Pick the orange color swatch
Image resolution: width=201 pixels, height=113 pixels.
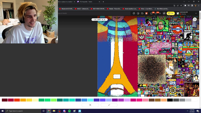click(23, 100)
